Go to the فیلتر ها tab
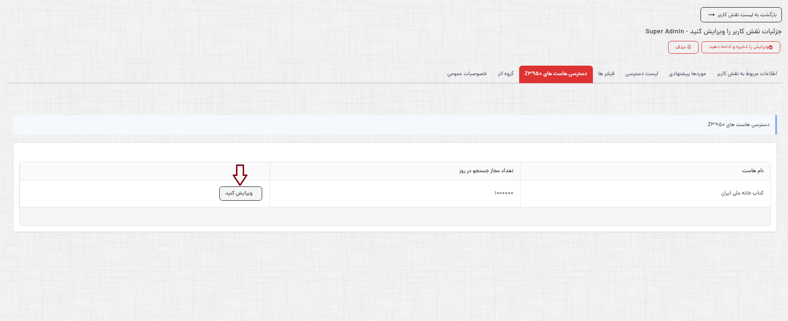The image size is (788, 321). click(606, 74)
